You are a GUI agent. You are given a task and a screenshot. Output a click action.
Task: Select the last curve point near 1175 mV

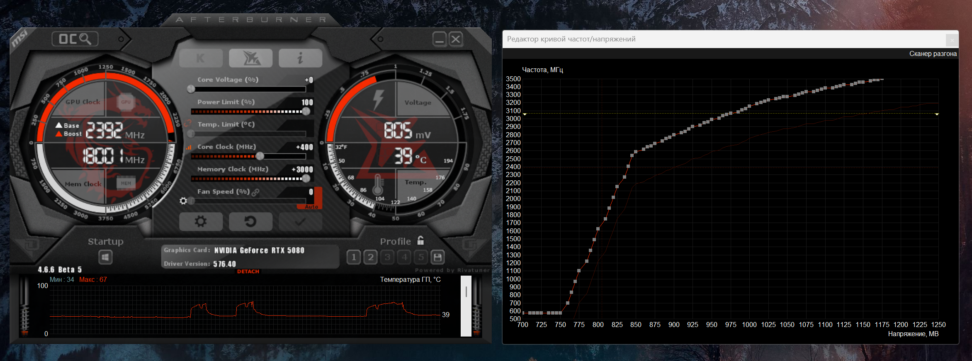881,79
